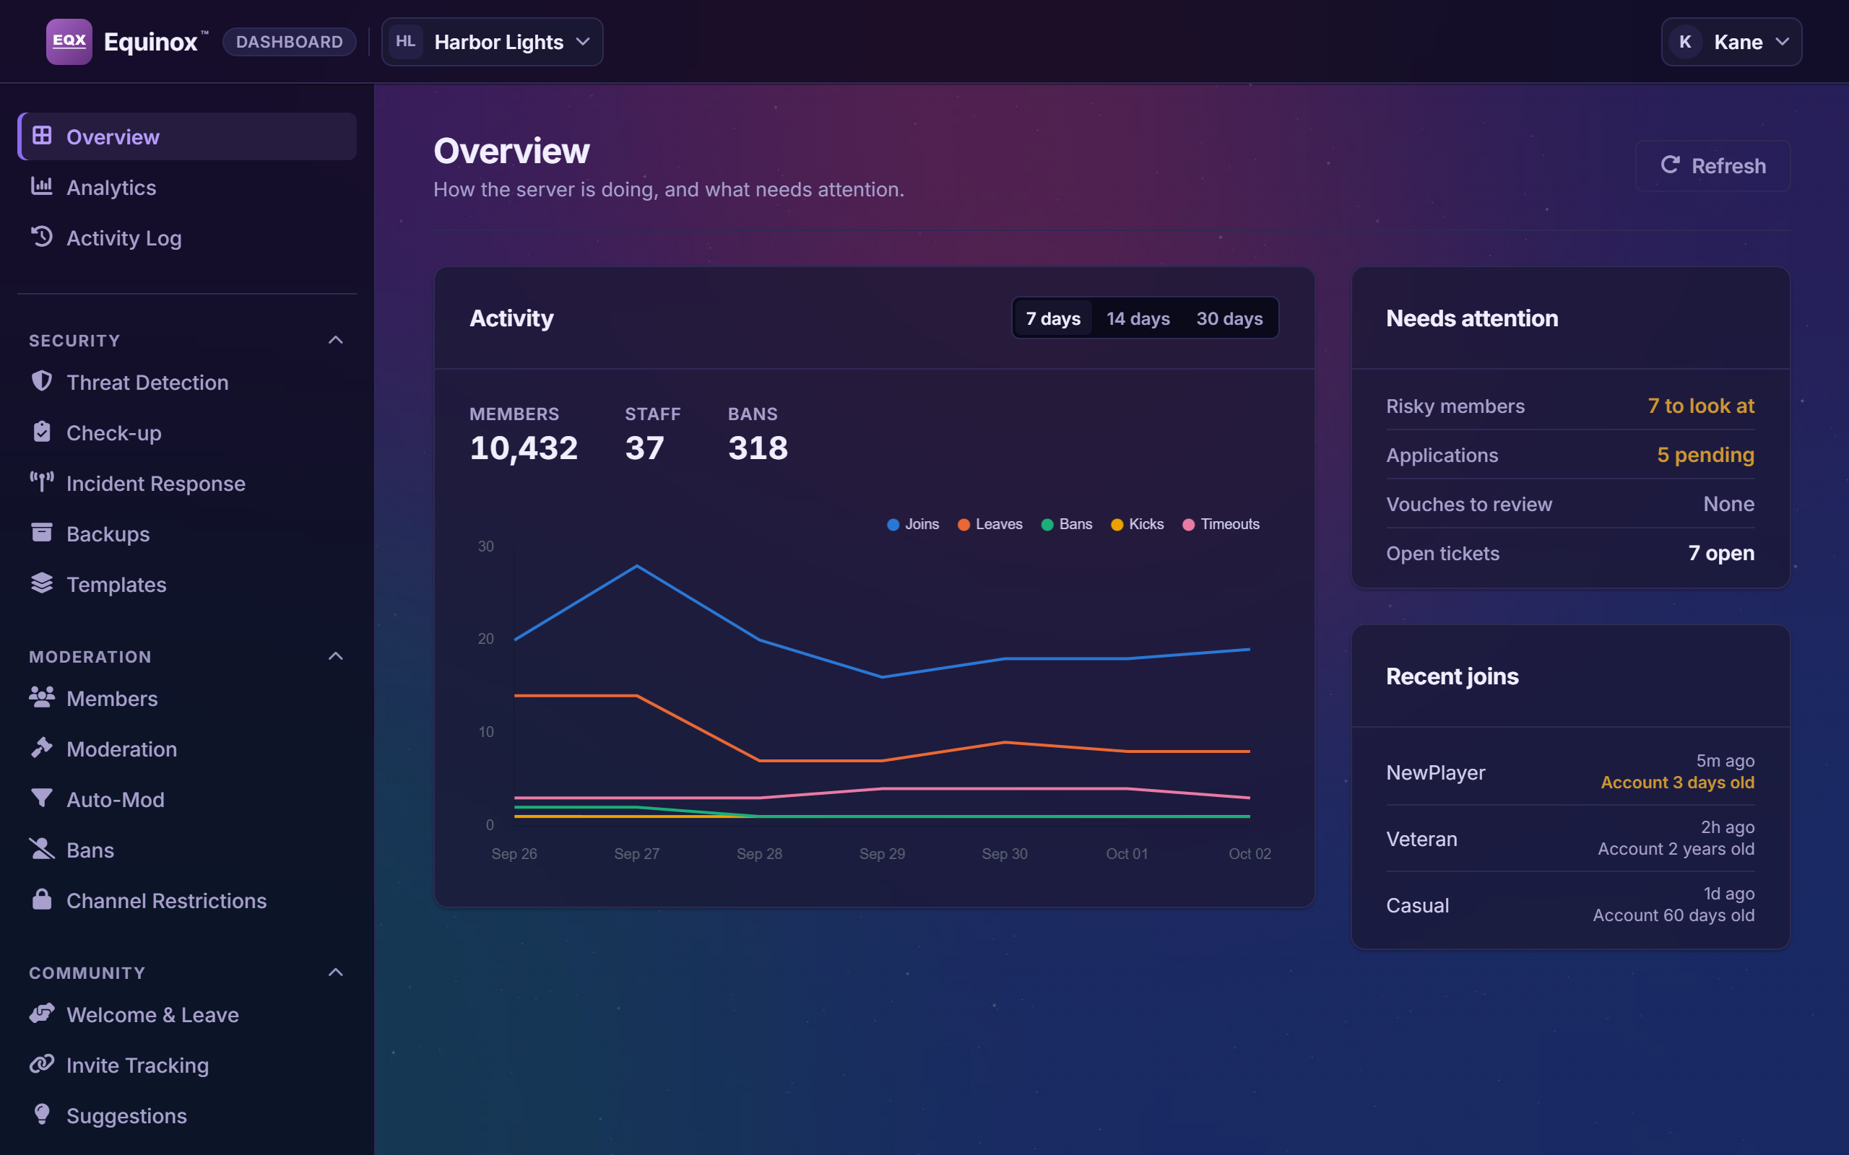Click the Incident Response broadcast tower icon
The height and width of the screenshot is (1155, 1849).
coord(42,482)
